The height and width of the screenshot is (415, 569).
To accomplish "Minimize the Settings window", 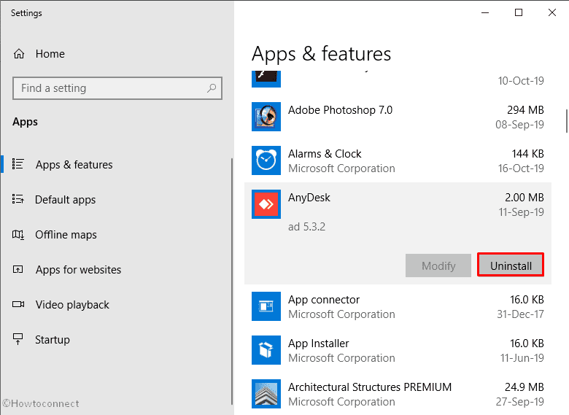I will (485, 12).
